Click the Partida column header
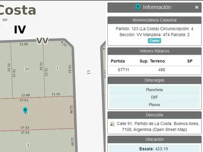The image size is (203, 152). click(x=118, y=61)
